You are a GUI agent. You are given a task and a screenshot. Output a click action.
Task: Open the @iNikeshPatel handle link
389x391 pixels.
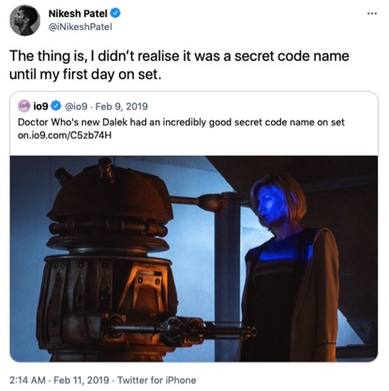(x=80, y=27)
